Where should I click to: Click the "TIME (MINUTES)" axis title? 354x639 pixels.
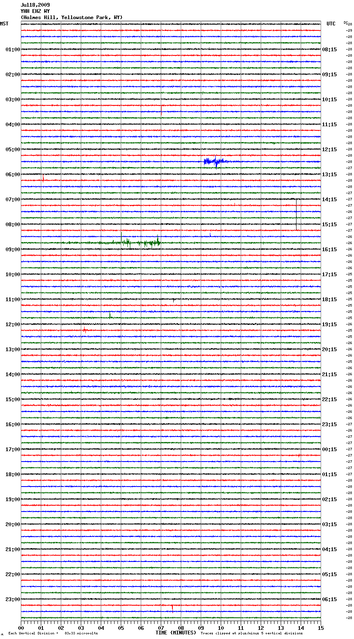click(176, 633)
